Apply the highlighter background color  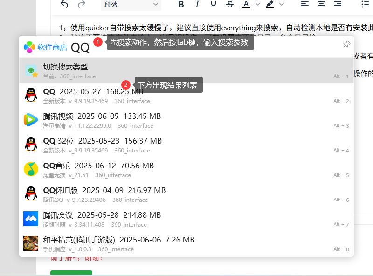coord(270,4)
